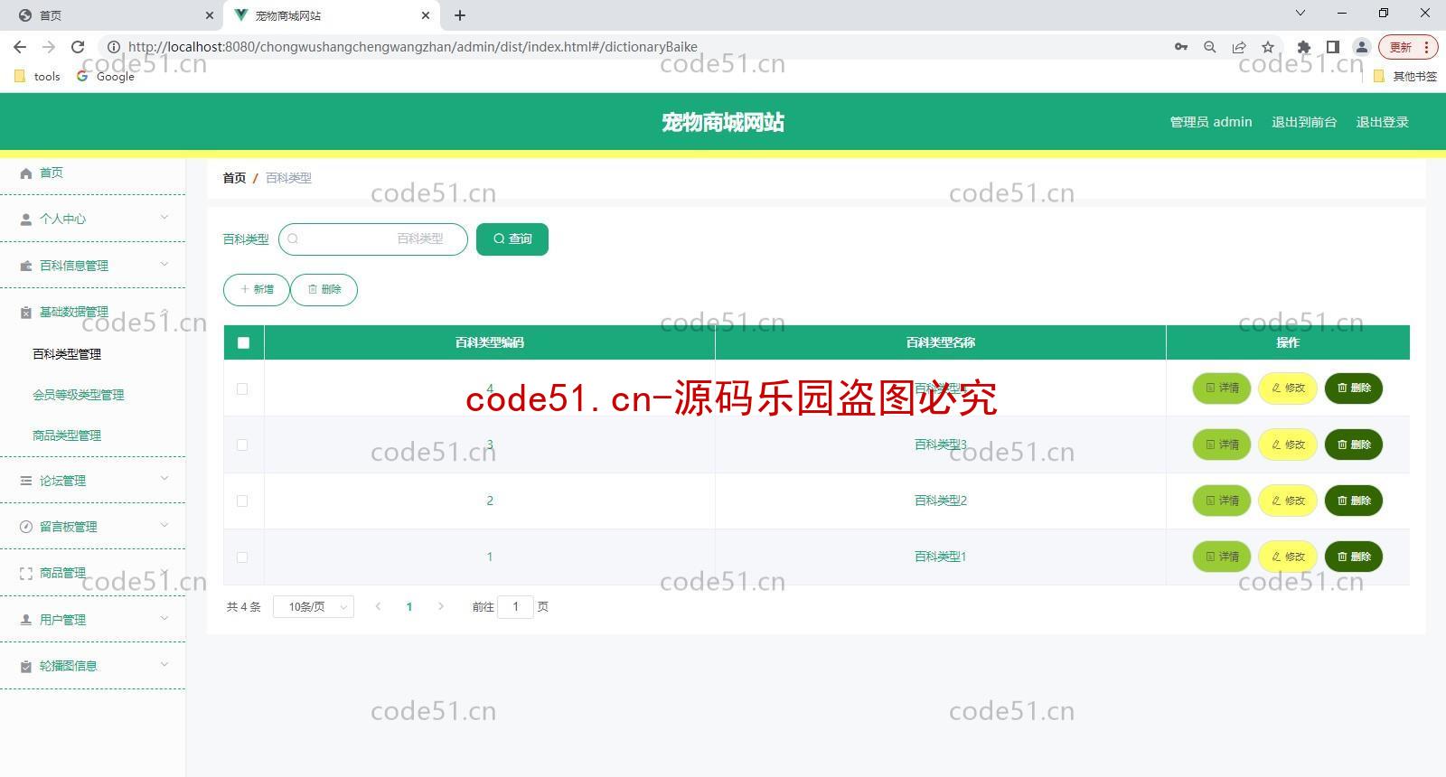This screenshot has height=777, width=1446.
Task: Check the checkbox for row 百科类型1
Action: click(242, 557)
